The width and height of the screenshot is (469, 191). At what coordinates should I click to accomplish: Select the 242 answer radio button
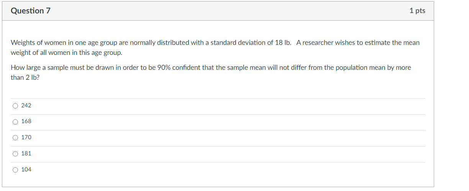point(15,106)
